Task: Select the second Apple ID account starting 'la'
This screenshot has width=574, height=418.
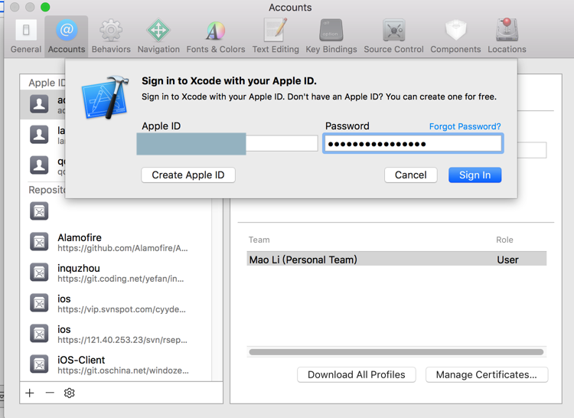Action: (43, 135)
